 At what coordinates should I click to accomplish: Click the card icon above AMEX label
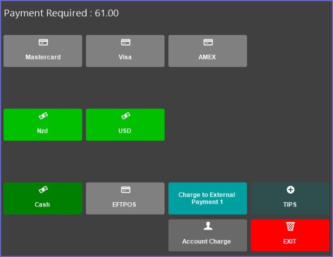(208, 42)
